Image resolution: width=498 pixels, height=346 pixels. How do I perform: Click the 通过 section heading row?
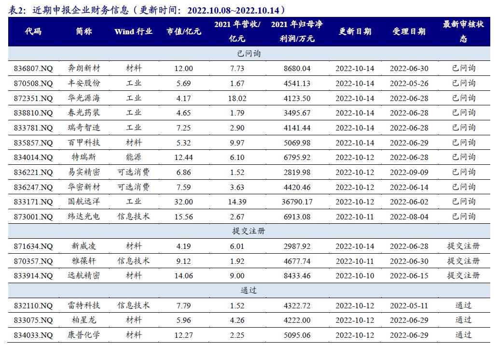(249, 290)
